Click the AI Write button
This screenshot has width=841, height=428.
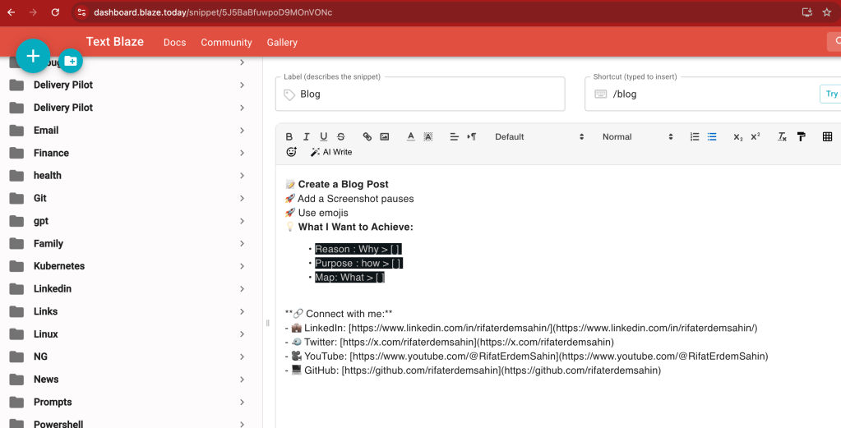(x=331, y=152)
